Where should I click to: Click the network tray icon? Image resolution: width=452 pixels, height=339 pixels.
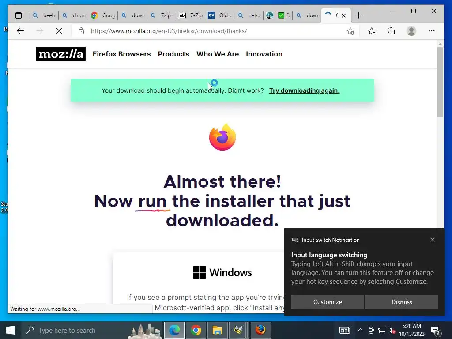382,330
